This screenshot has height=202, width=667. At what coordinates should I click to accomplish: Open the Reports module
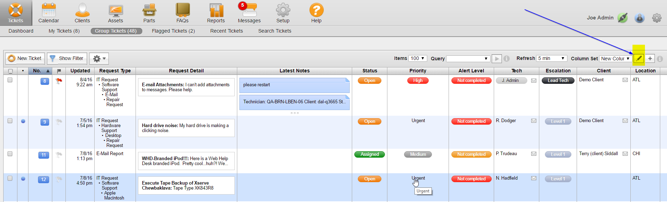pos(216,13)
